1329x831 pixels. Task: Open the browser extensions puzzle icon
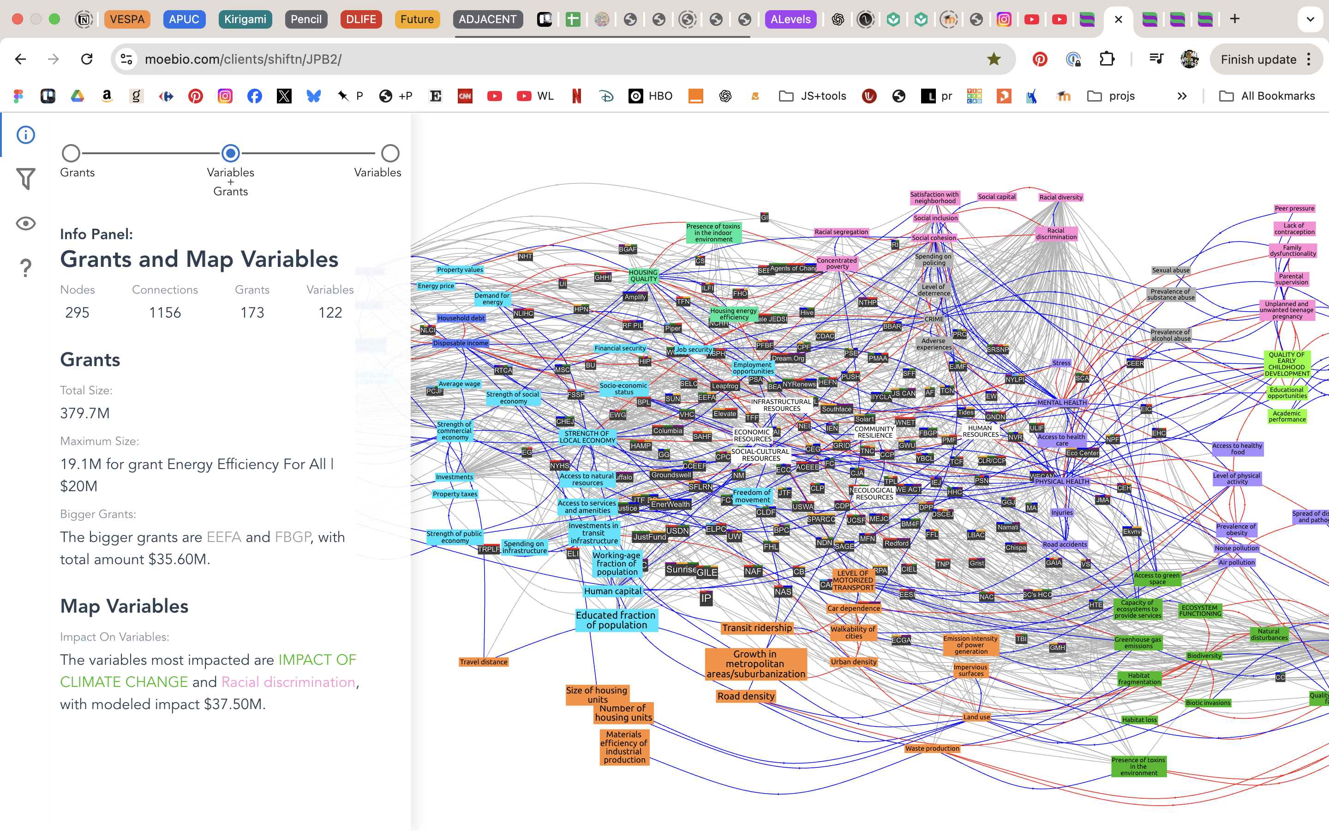[x=1107, y=60]
